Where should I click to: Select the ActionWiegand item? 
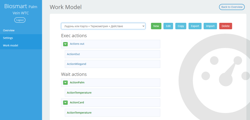coord(112,64)
